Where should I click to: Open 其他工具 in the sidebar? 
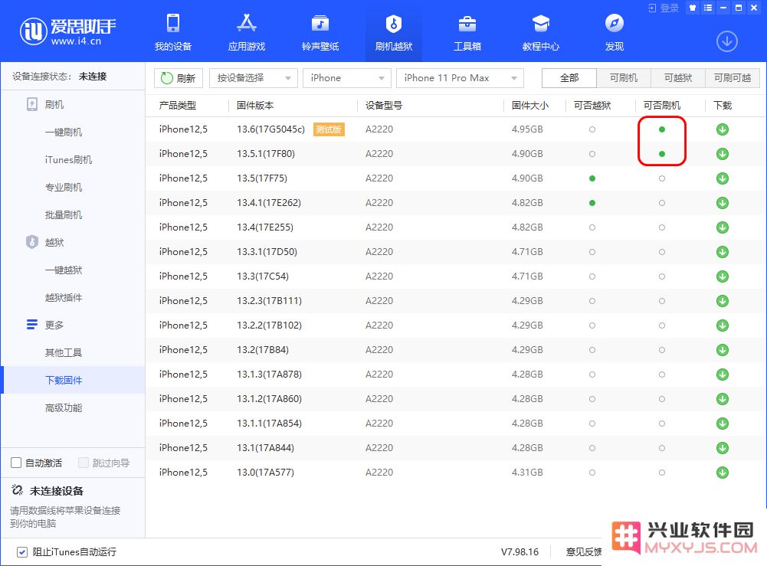pyautogui.click(x=64, y=353)
